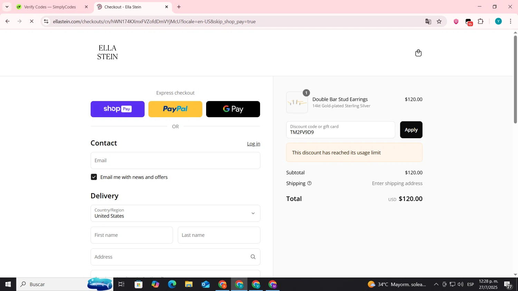The image size is (518, 291).
Task: Click the Ella Stein logo
Action: tap(107, 52)
